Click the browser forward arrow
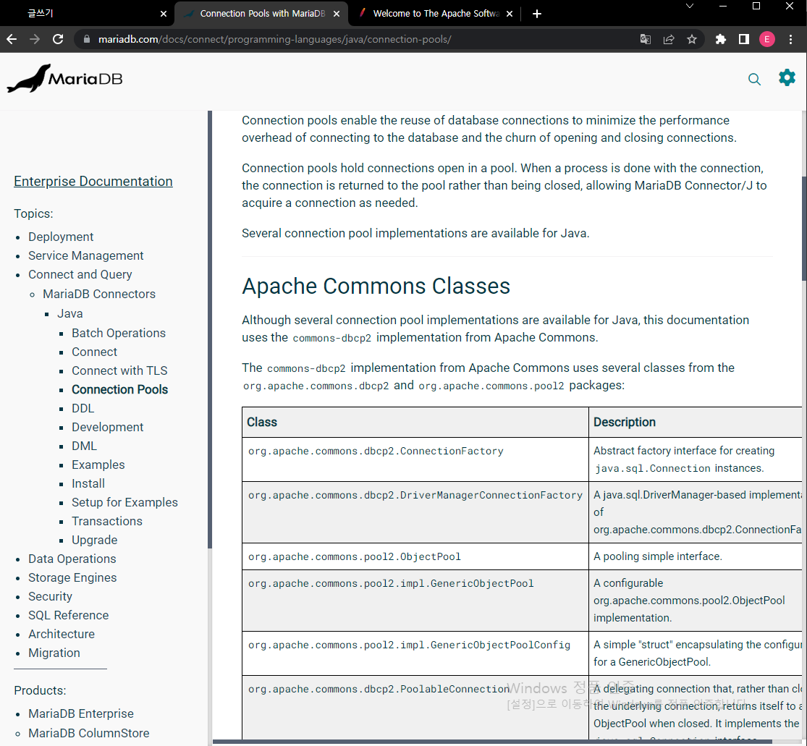 point(35,39)
